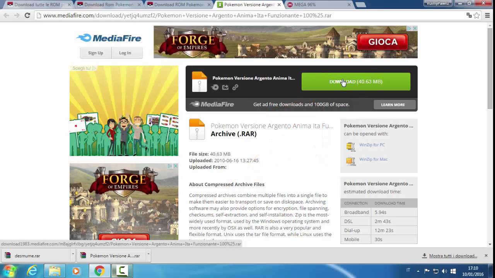Open dropdown arrow next to Pokemon Versione A...rar download

click(x=148, y=256)
